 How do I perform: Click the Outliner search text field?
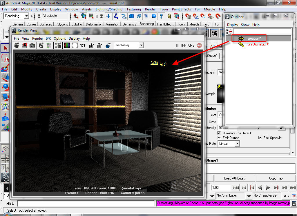tap(262, 31)
